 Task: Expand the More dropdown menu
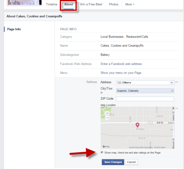(130, 4)
